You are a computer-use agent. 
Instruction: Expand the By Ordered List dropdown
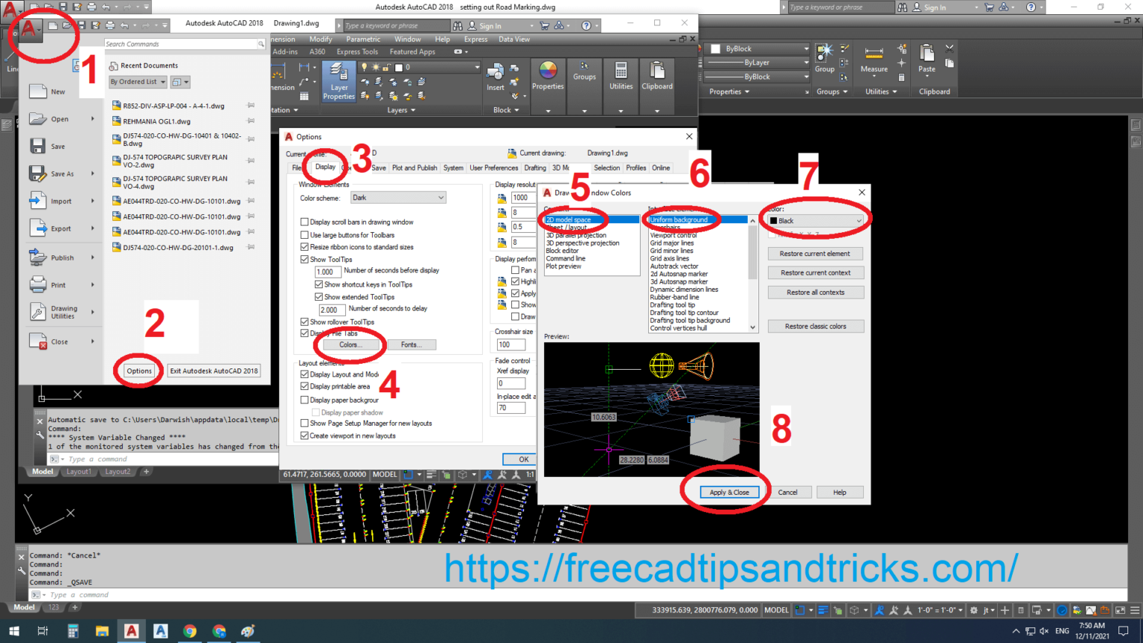(x=137, y=82)
